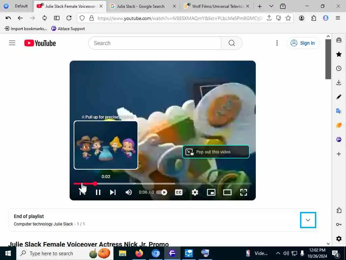Screen dimensions: 346x260
Task: Open the browser account profile icon
Action: pyautogui.click(x=301, y=18)
